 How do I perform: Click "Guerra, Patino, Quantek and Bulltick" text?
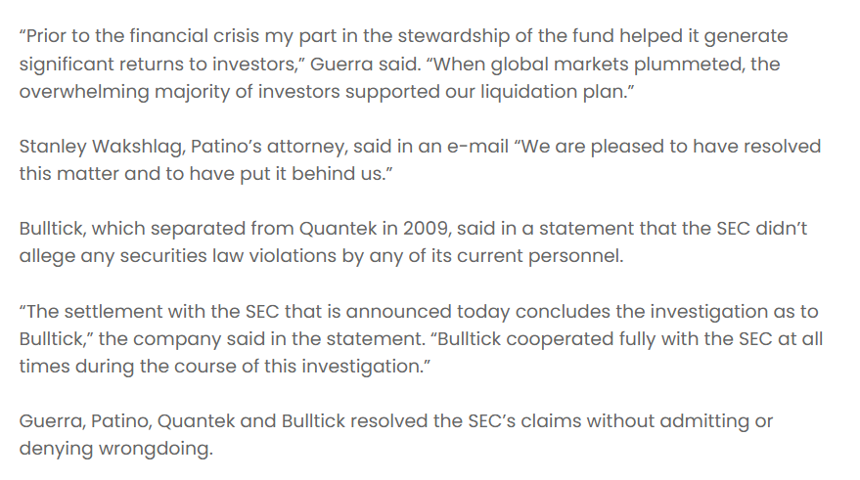click(x=183, y=421)
